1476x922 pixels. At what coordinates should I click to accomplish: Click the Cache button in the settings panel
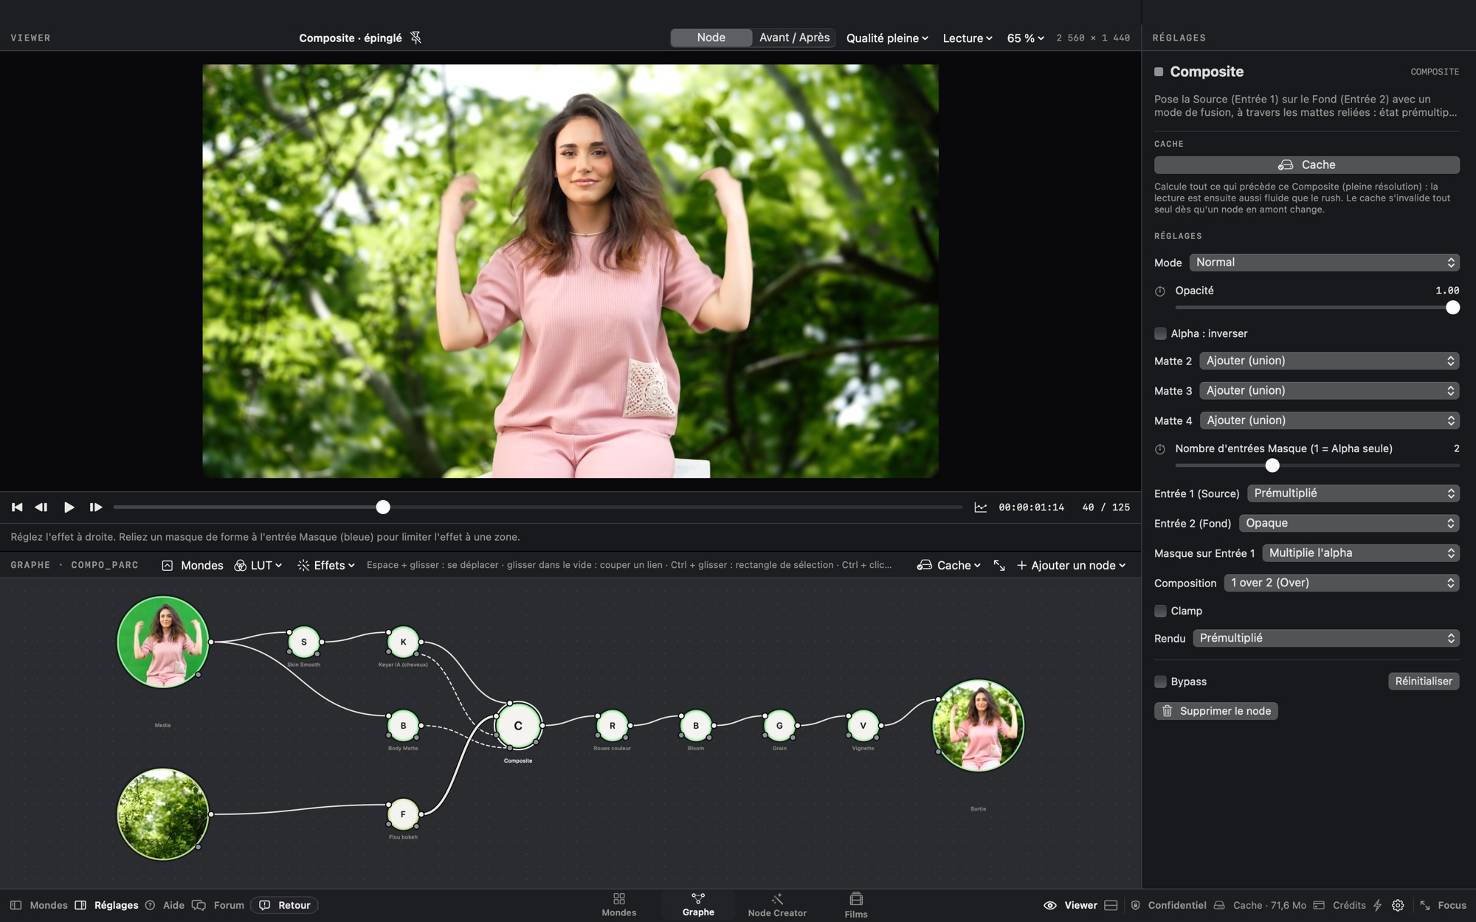[x=1306, y=164]
